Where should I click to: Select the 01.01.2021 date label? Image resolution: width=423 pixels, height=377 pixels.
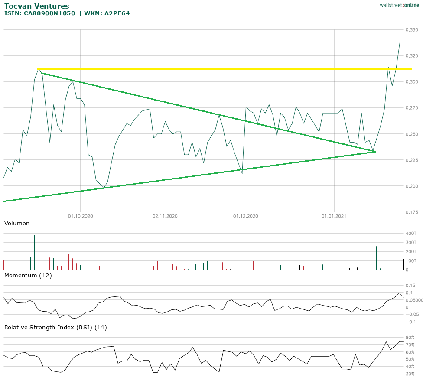(334, 216)
